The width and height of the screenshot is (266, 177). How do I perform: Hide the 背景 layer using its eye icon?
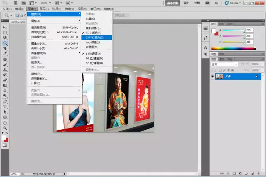tap(212, 77)
